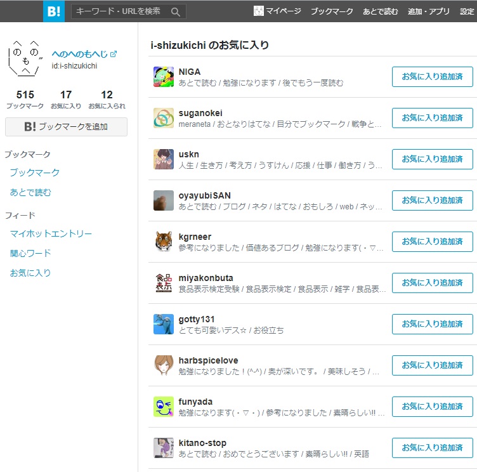
Task: Toggle お気に入り追加済 for miyakonbuta
Action: 433,283
